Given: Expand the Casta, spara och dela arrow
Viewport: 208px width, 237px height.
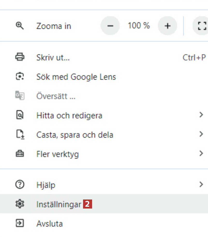Looking at the screenshot, I should pyautogui.click(x=201, y=134).
